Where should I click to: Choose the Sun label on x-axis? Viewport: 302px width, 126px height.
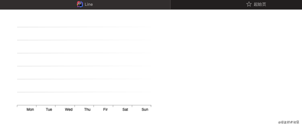point(145,110)
